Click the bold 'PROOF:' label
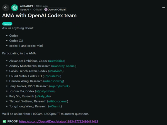Screen dimensions: 167x125 point(13,121)
